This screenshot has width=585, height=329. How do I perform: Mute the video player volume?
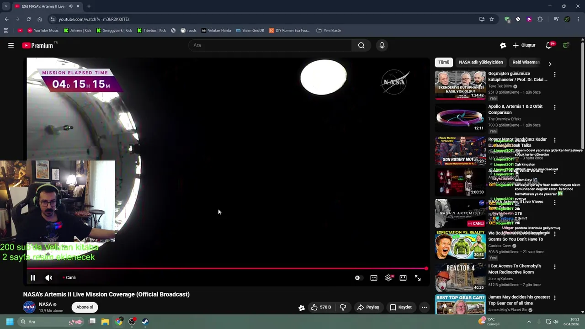(x=49, y=277)
